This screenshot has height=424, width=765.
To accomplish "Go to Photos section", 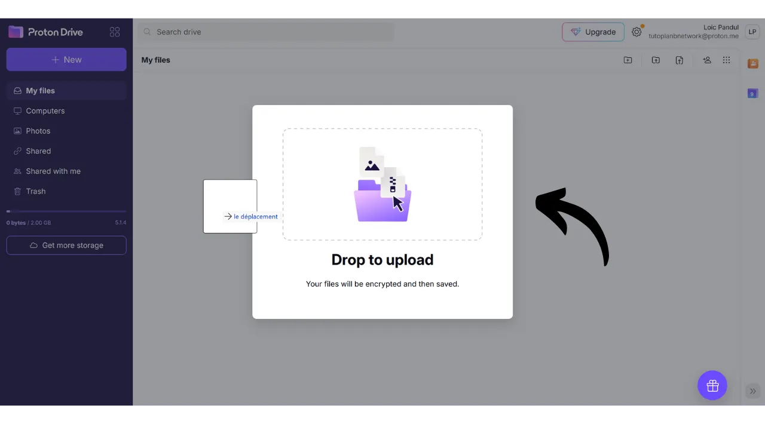I will [x=66, y=131].
